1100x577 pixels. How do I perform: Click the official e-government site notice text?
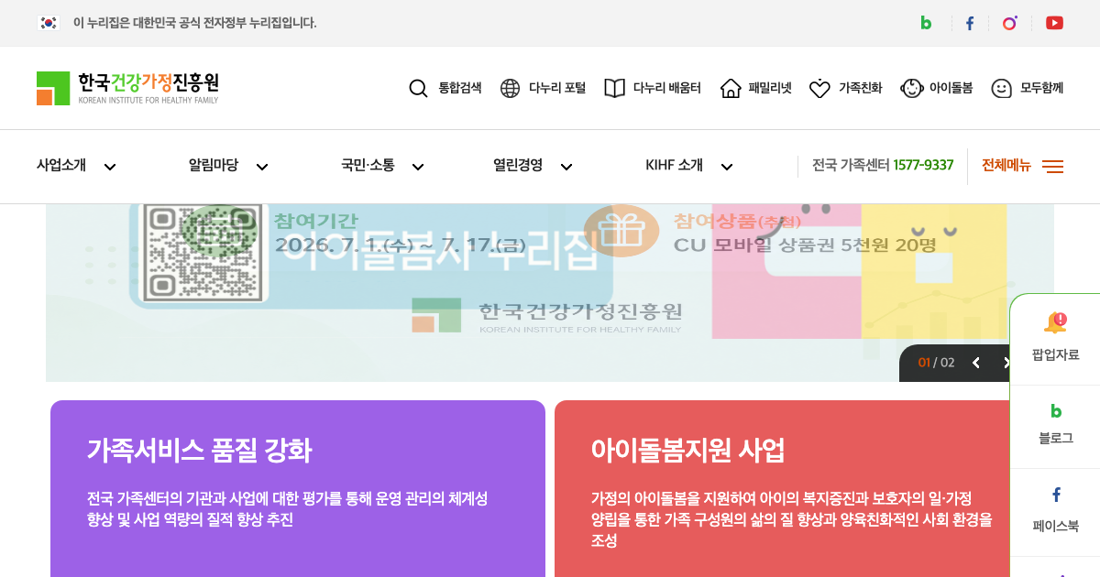point(194,23)
